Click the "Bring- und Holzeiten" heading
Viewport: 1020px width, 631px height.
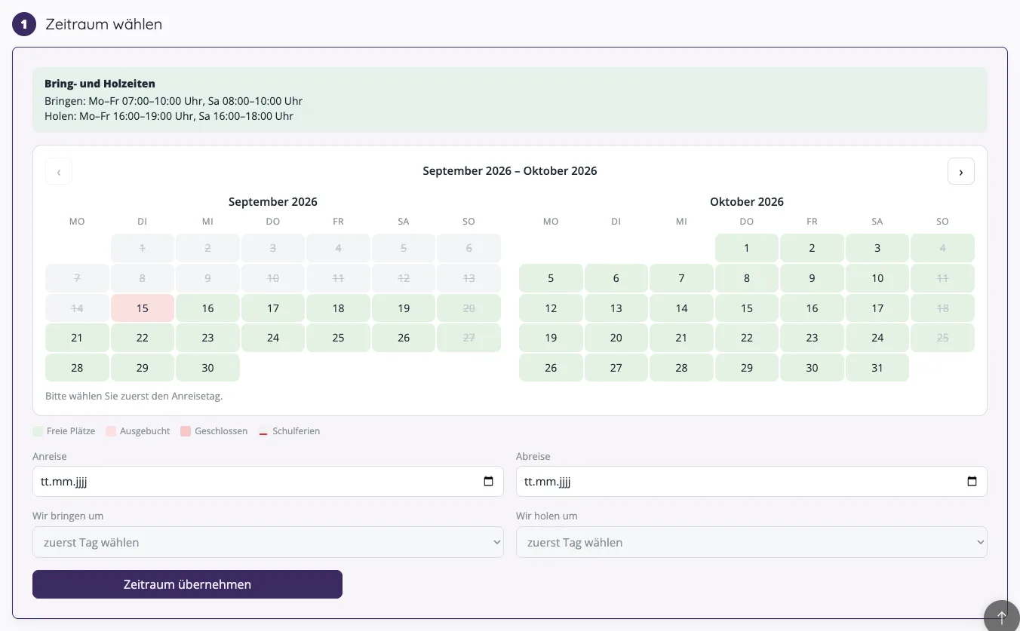[100, 84]
